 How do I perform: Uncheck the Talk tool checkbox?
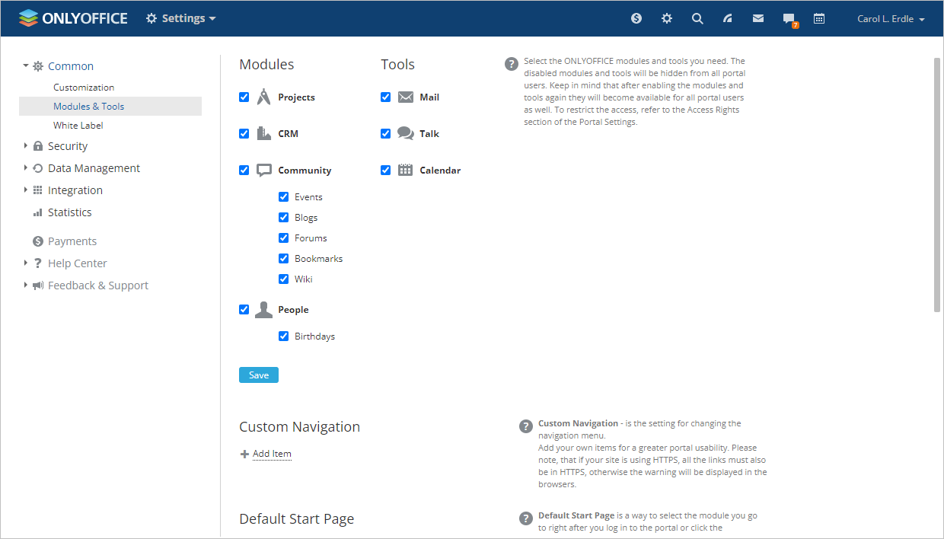click(x=386, y=134)
